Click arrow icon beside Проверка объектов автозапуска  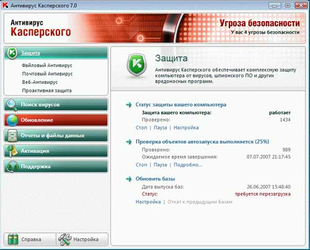[129, 142]
